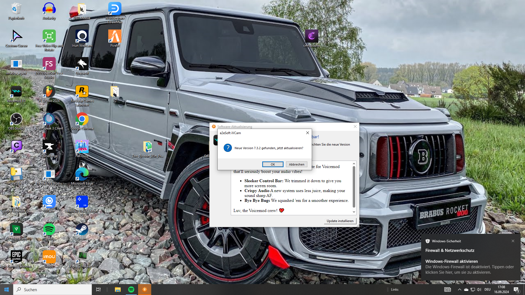Dismiss the Windows-Sicherheit firewall notification
Viewport: 525px width, 295px height.
click(x=513, y=241)
